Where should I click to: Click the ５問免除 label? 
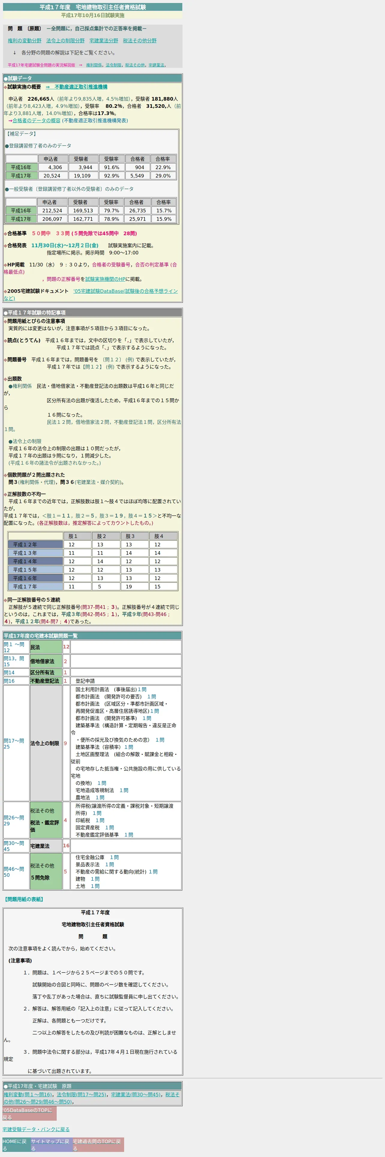[40, 878]
